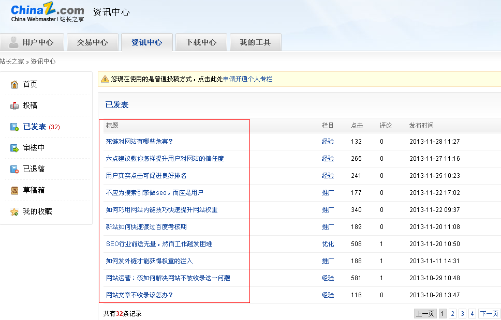Select the 我的工具 tab
Image resolution: width=501 pixels, height=320 pixels.
coord(255,42)
